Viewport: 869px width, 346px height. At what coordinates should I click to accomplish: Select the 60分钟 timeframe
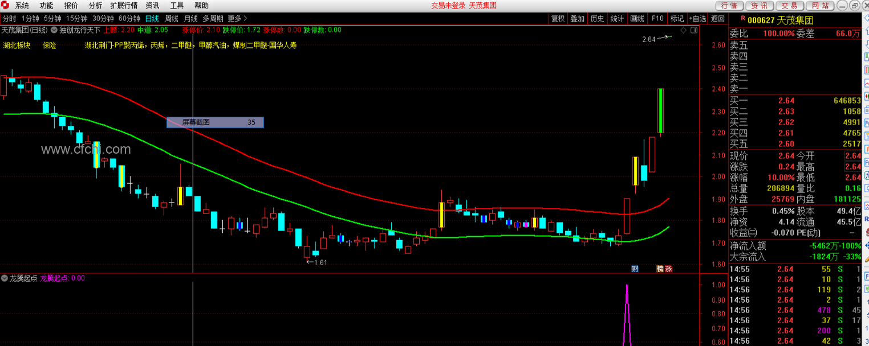pos(129,18)
